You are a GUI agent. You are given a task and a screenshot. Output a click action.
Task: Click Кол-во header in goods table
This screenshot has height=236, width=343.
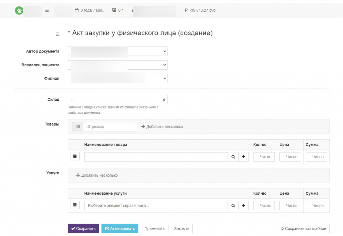pos(260,145)
